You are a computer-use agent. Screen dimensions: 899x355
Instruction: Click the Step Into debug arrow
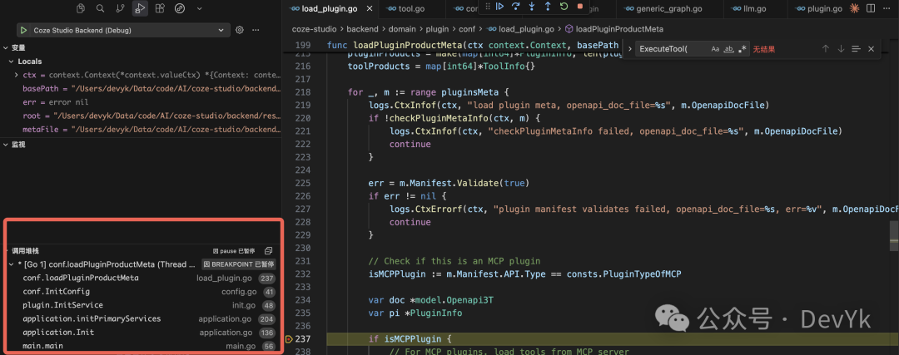point(532,7)
